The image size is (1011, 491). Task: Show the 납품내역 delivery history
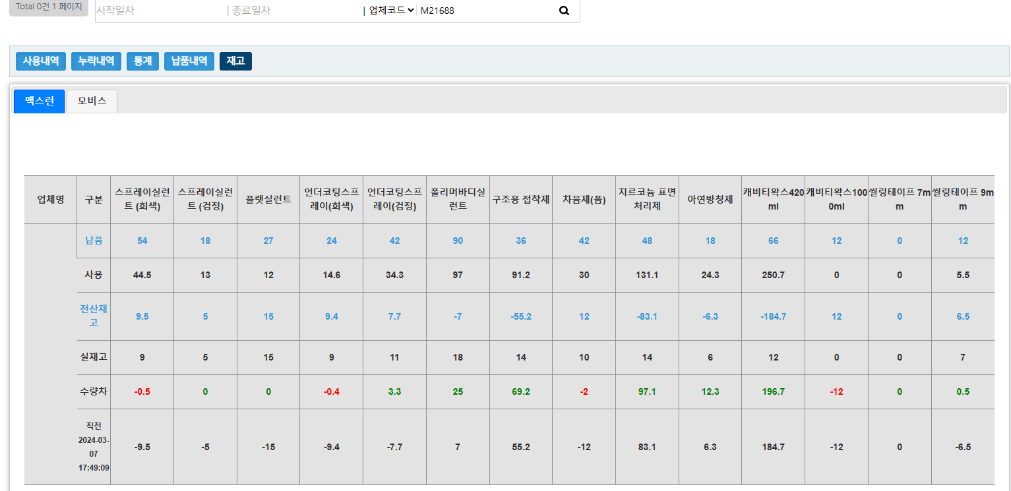click(x=189, y=61)
